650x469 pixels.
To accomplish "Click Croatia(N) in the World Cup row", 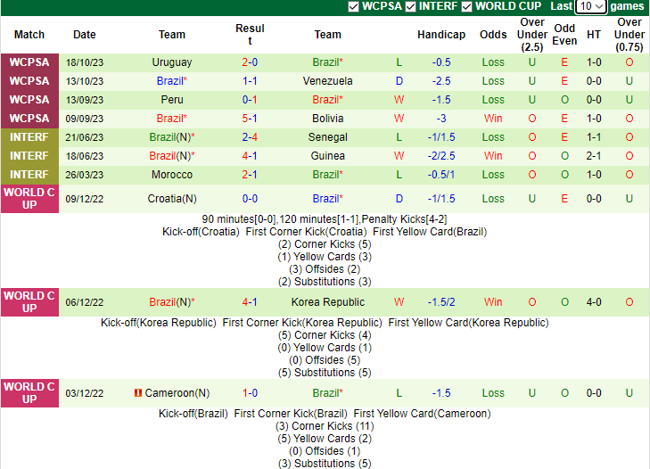I will coord(172,199).
